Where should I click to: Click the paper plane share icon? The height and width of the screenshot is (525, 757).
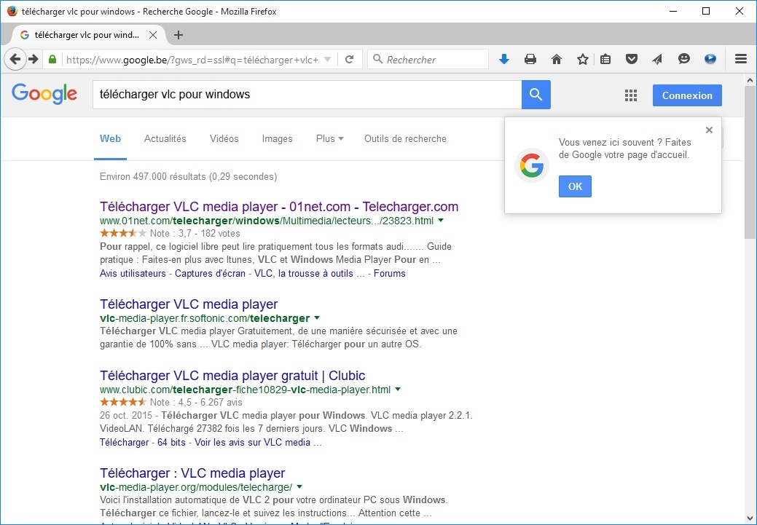pos(657,60)
